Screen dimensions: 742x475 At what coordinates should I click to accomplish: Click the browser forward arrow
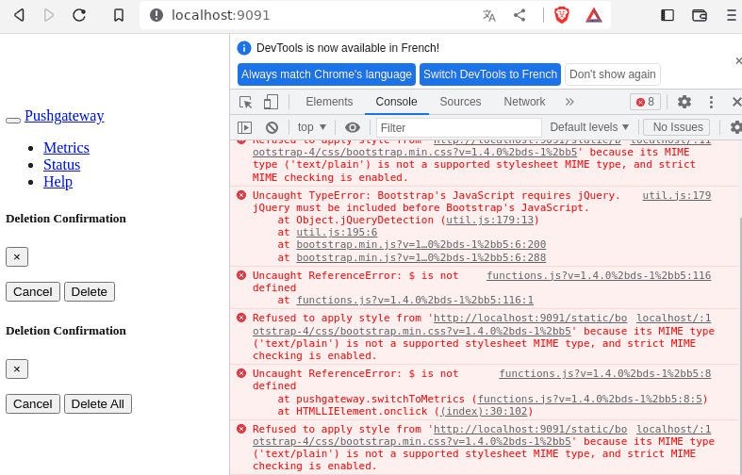click(49, 15)
